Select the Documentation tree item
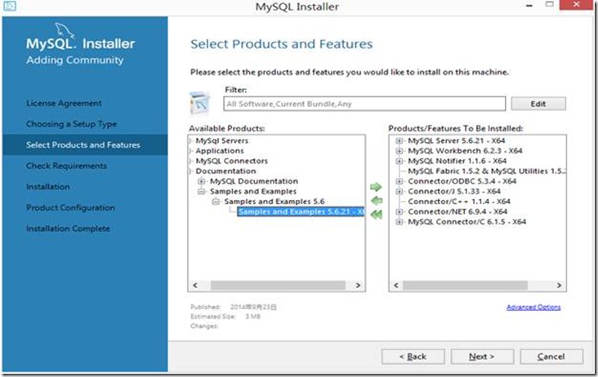The image size is (598, 377). pyautogui.click(x=225, y=171)
